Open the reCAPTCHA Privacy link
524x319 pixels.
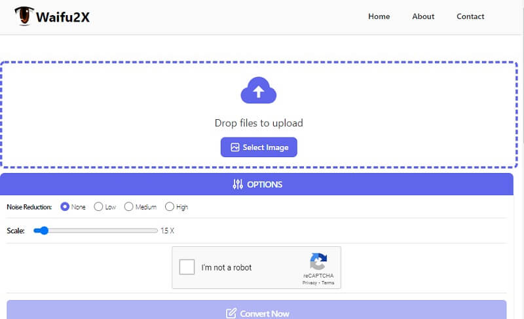309,283
